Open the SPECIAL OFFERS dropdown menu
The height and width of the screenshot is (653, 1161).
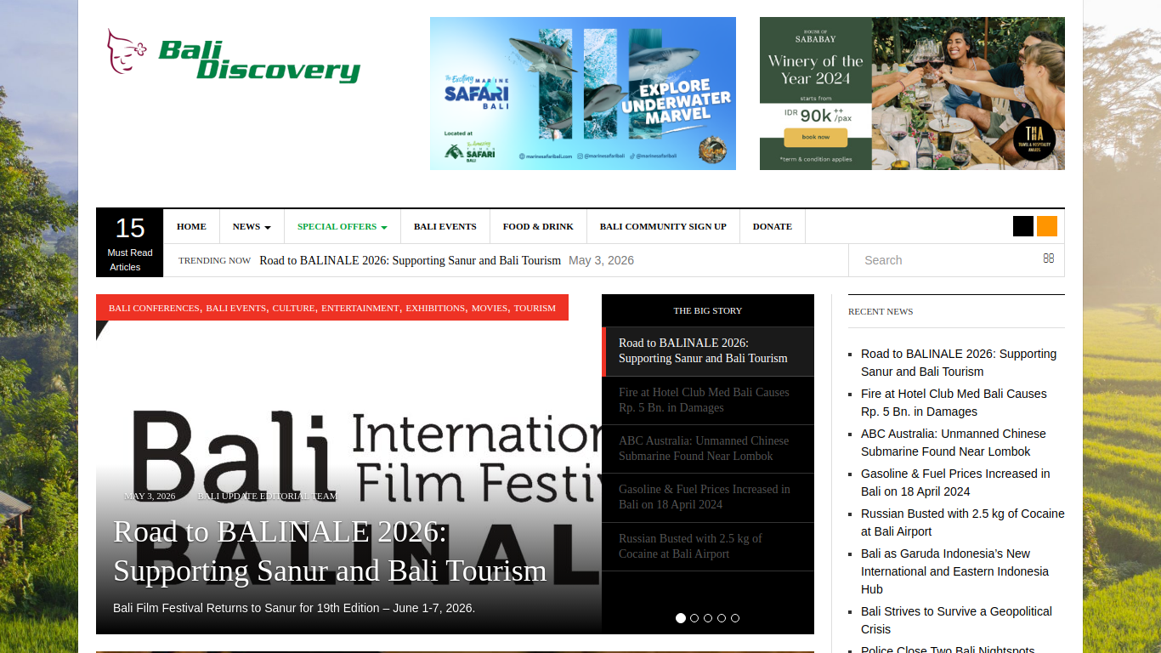(x=342, y=227)
